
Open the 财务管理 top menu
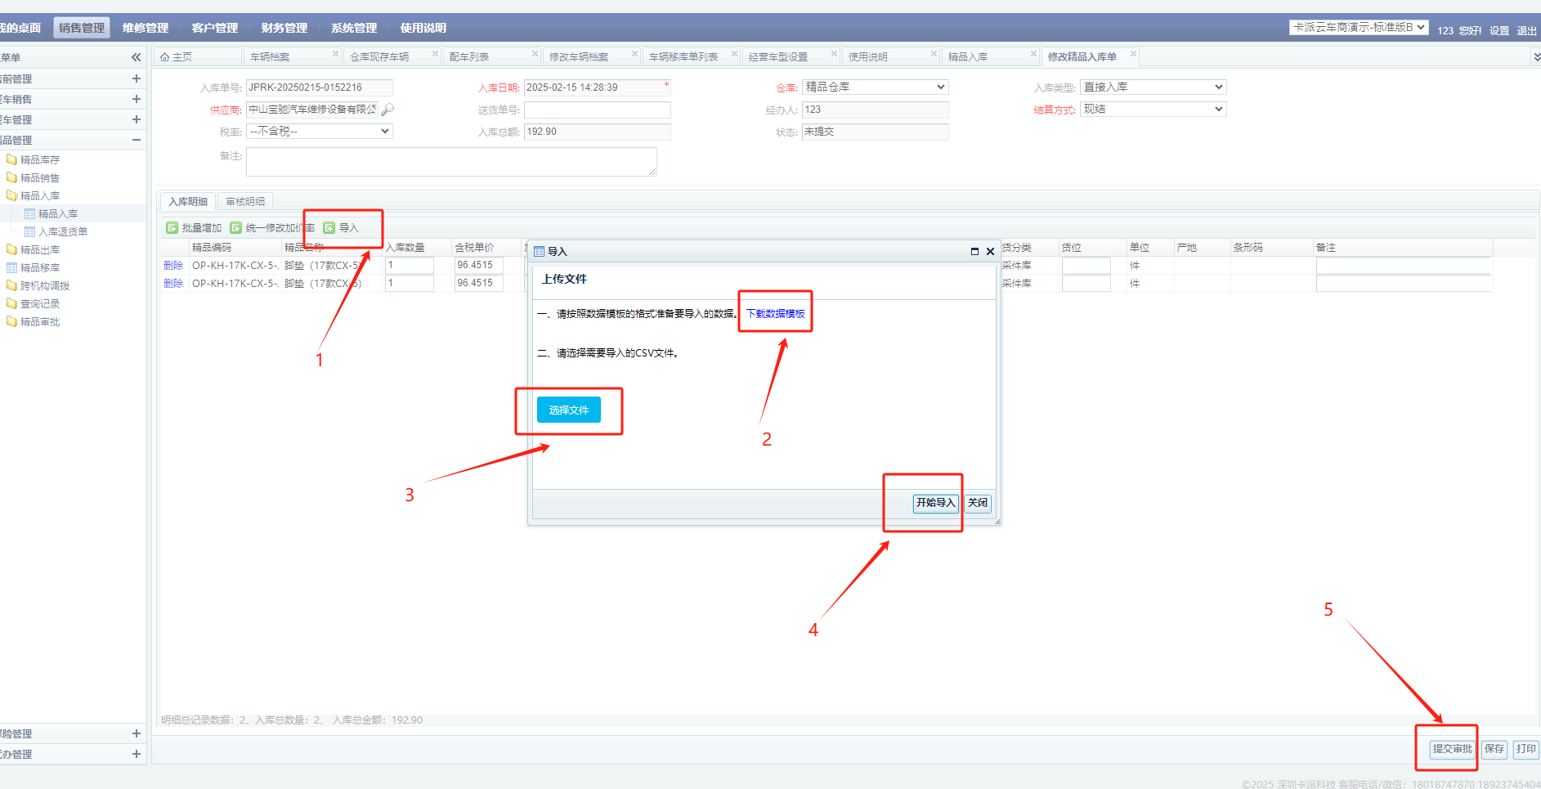pyautogui.click(x=284, y=28)
